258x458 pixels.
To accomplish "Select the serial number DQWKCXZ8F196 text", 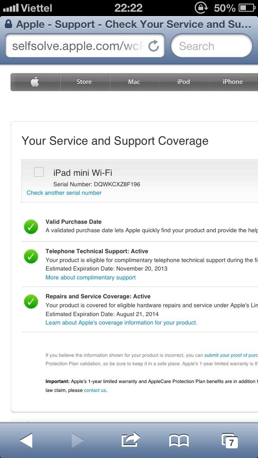I will pos(117,184).
